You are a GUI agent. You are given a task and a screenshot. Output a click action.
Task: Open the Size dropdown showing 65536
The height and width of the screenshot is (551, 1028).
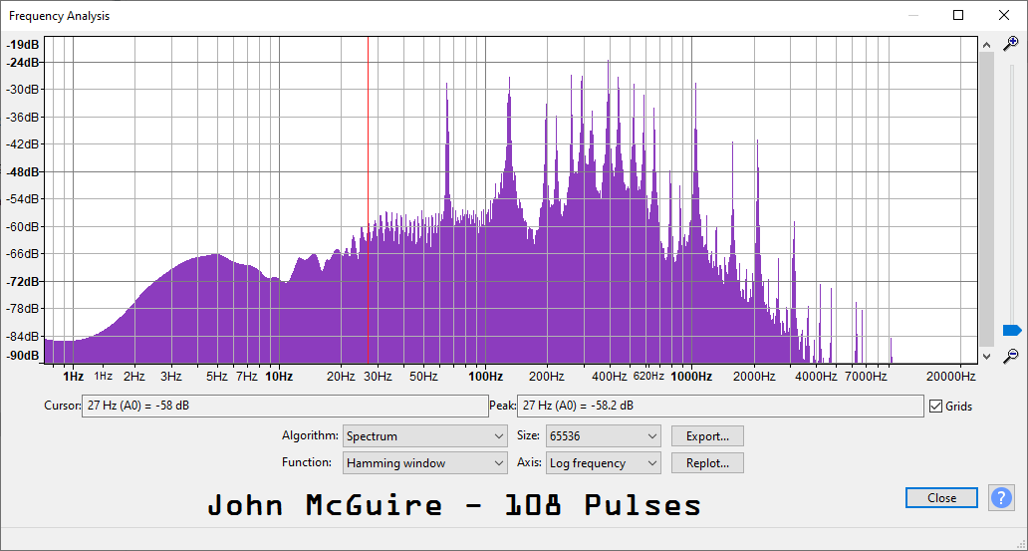[x=604, y=436]
